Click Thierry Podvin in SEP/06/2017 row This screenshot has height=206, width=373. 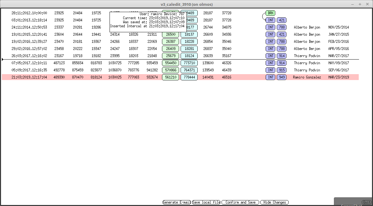tap(307, 70)
